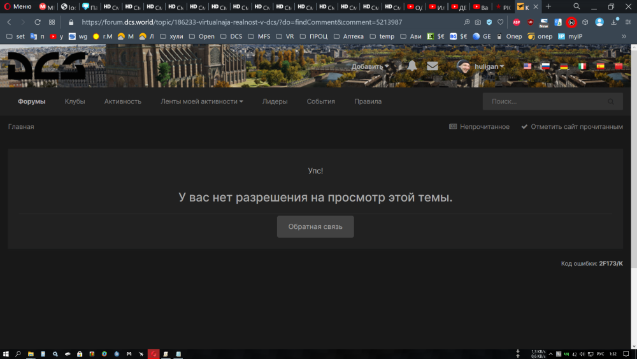The height and width of the screenshot is (359, 637).
Task: Switch language with the US flag
Action: click(x=527, y=66)
